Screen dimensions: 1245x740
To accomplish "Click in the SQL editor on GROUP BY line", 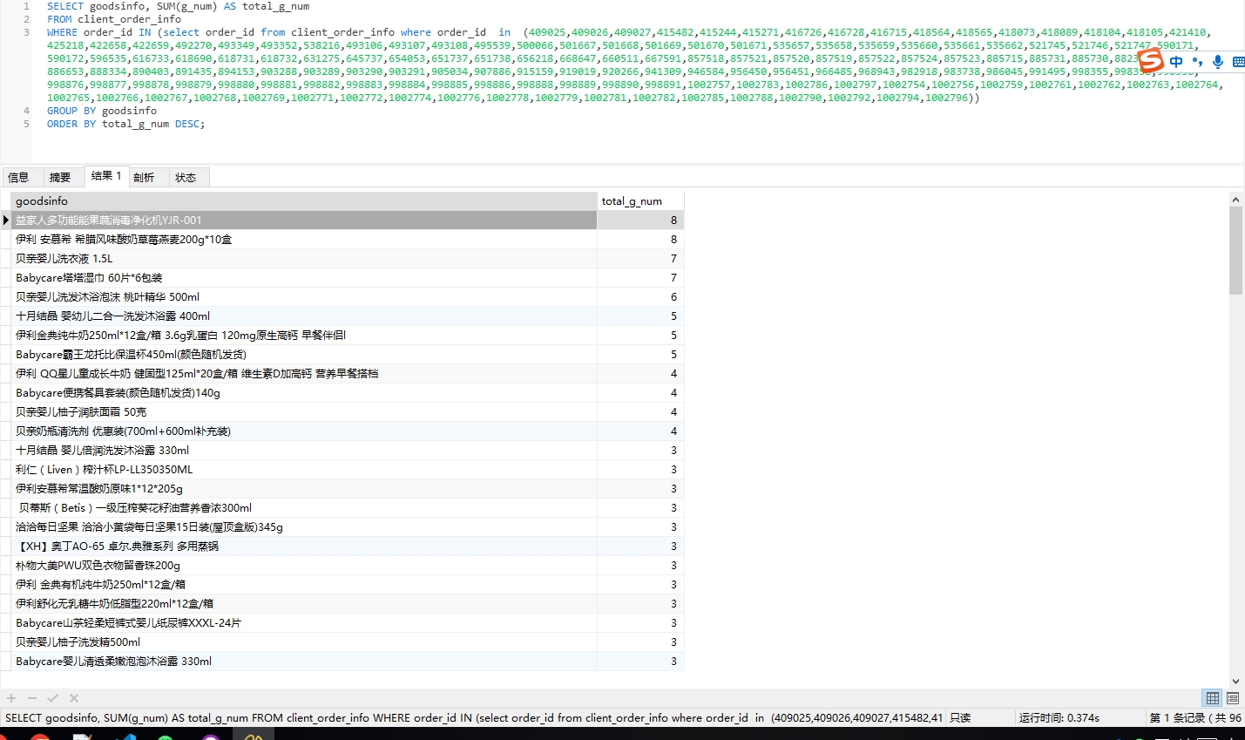I will [x=102, y=111].
